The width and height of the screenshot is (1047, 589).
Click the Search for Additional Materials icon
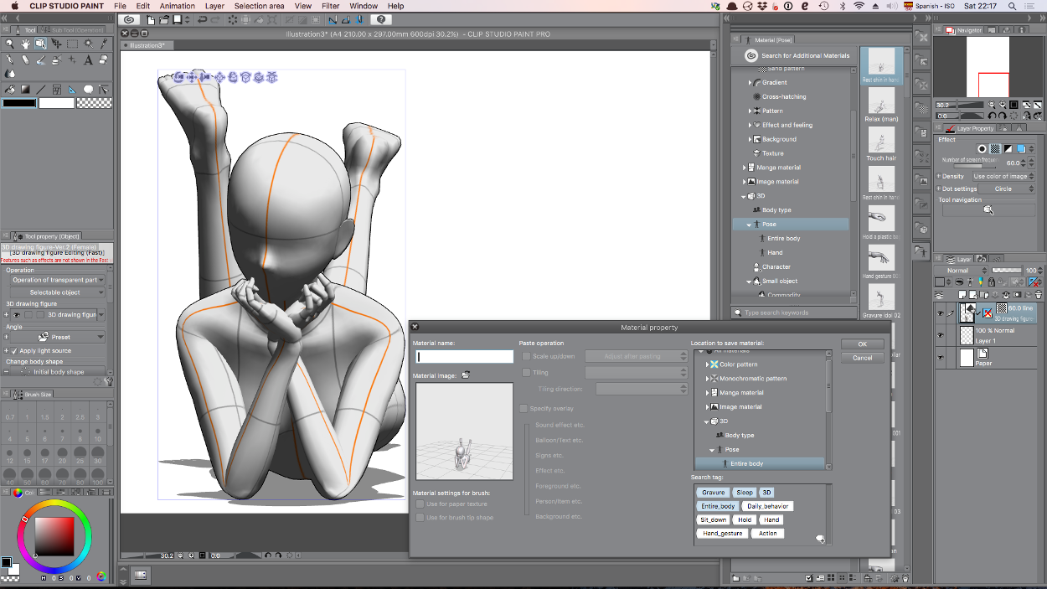(x=751, y=55)
